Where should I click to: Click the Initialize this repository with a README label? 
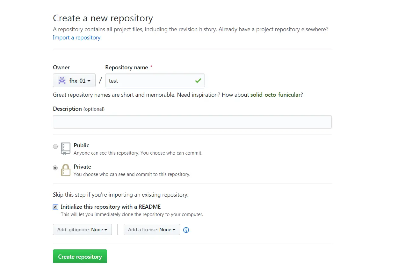(111, 207)
